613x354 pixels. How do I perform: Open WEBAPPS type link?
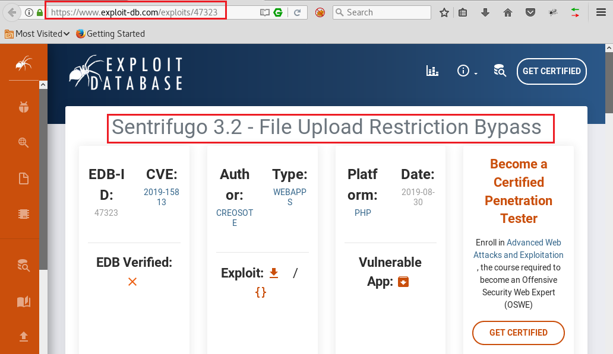coord(290,197)
